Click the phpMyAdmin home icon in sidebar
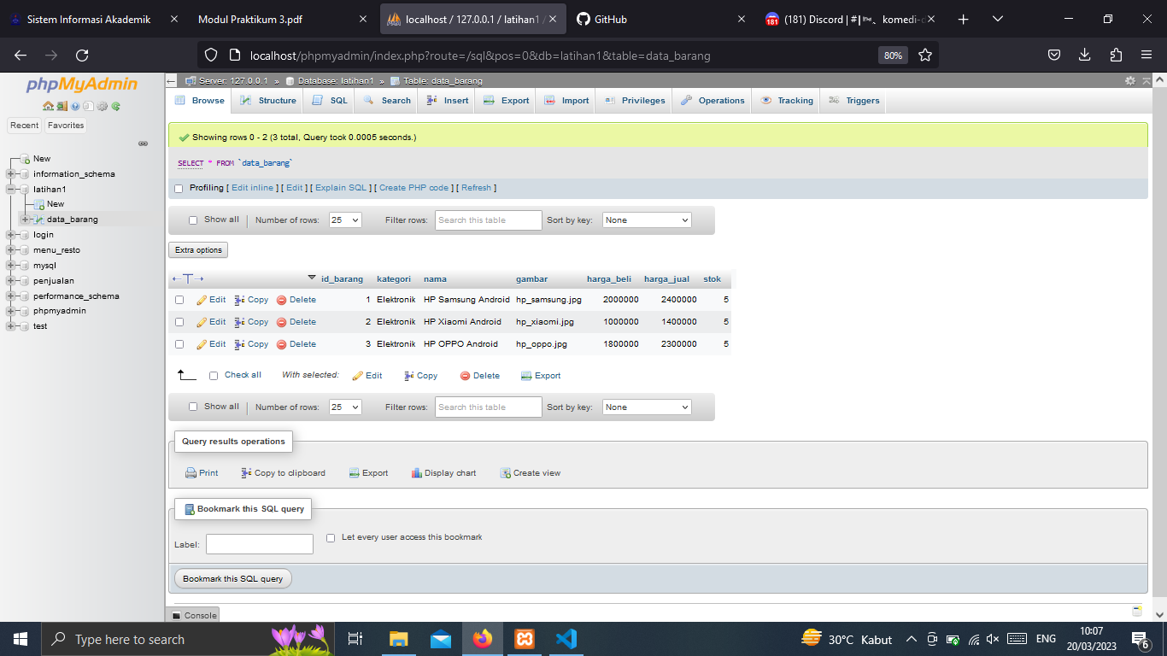This screenshot has width=1167, height=656. tap(47, 107)
